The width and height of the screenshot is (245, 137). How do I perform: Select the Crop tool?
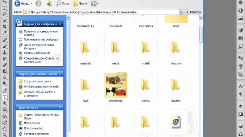coord(5,27)
